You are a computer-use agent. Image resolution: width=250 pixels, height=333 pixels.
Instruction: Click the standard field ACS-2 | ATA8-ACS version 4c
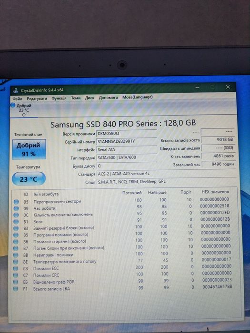coord(166,174)
